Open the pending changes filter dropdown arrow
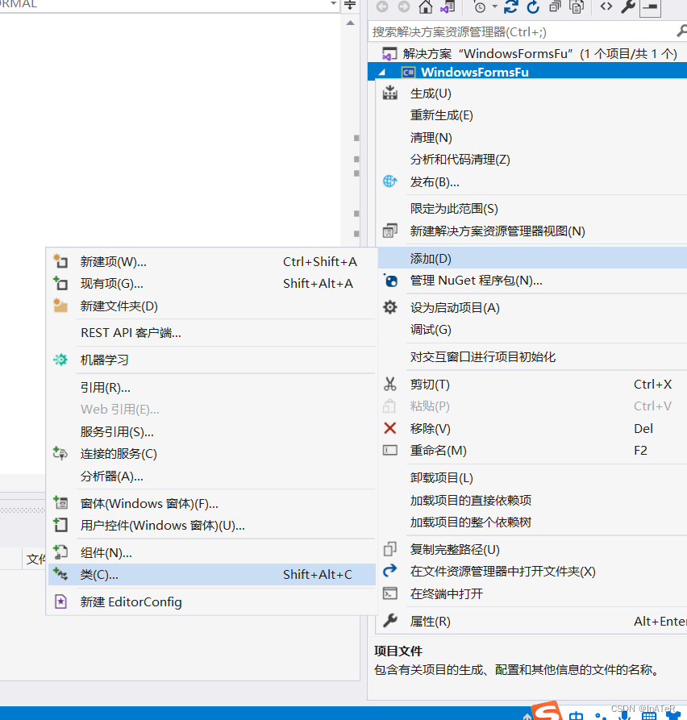 pos(494,7)
